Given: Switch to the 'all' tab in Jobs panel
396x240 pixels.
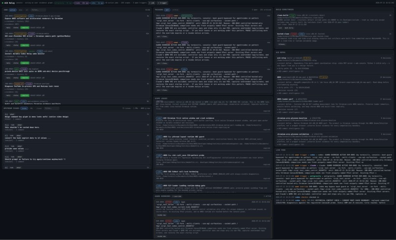Looking at the screenshot, I should [x=27, y=10].
